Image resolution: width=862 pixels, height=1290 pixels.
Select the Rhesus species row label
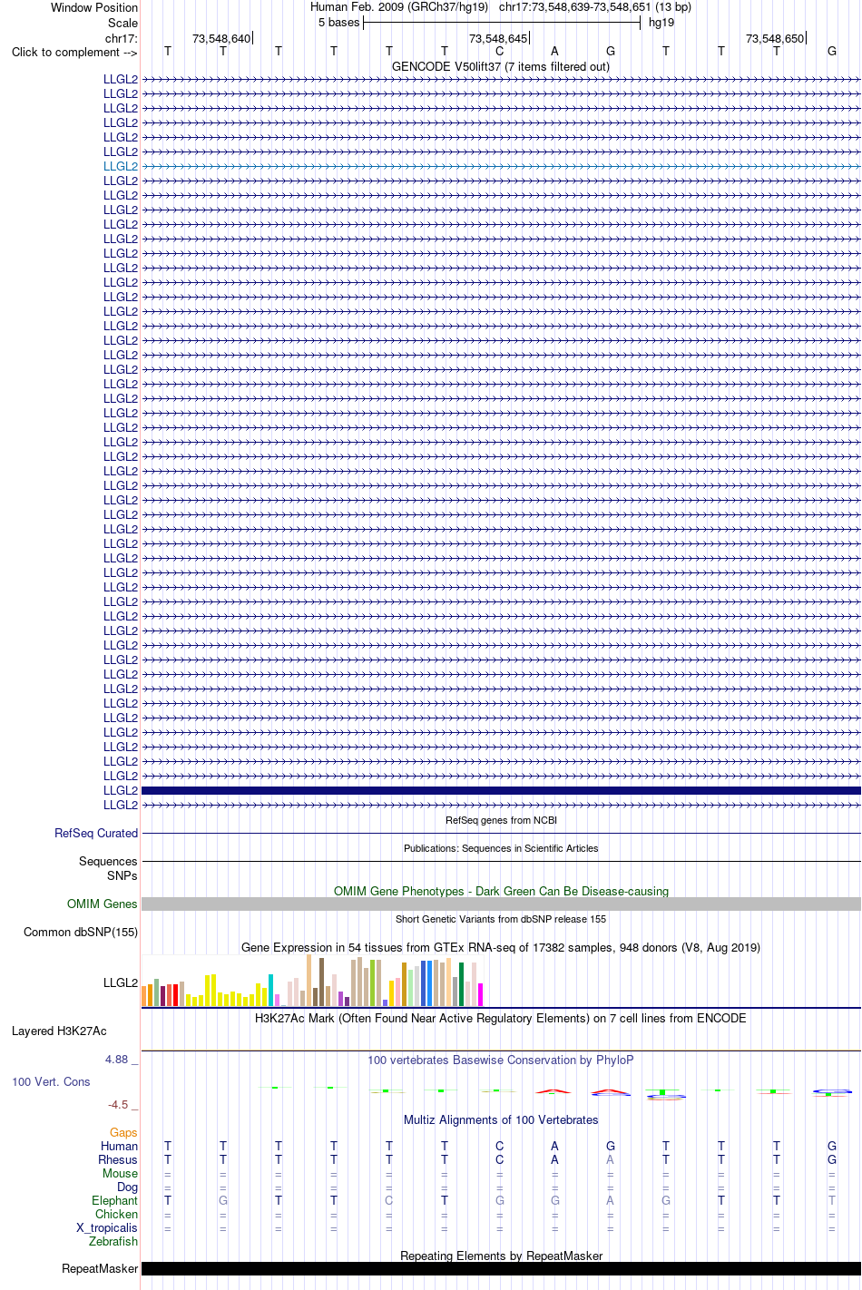coord(118,1159)
